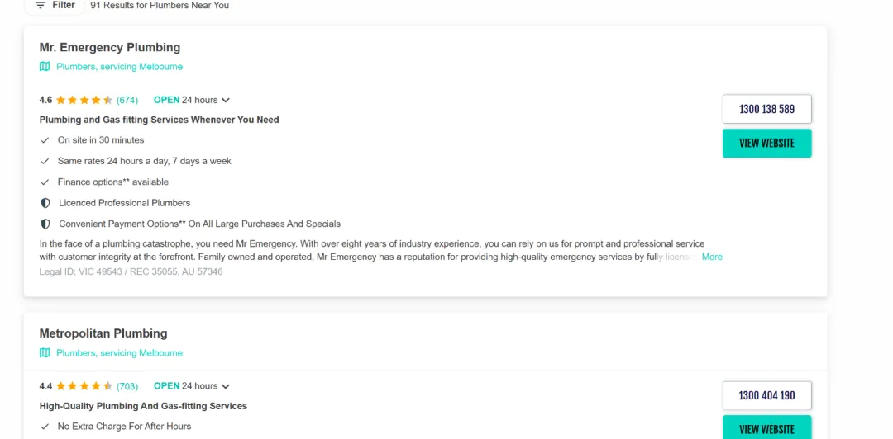View Mr. Emergency Plumbing website

point(766,143)
